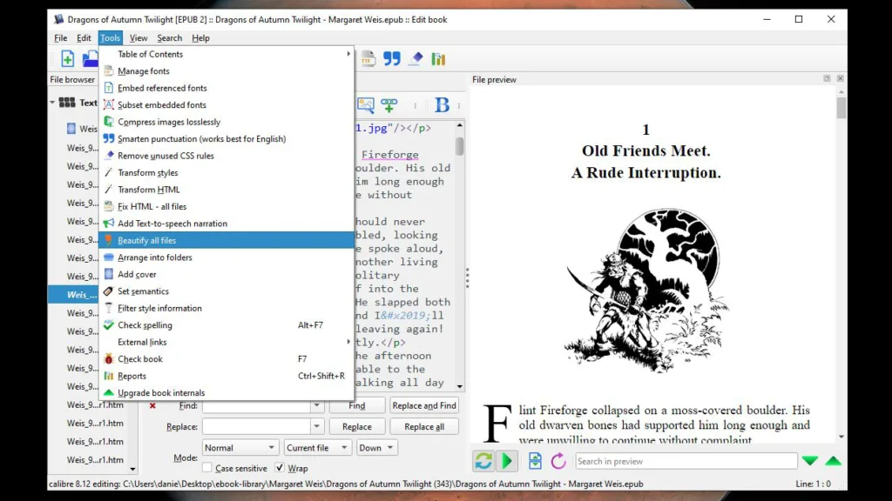Click inside the Search in preview field
The image size is (892, 501).
(686, 461)
